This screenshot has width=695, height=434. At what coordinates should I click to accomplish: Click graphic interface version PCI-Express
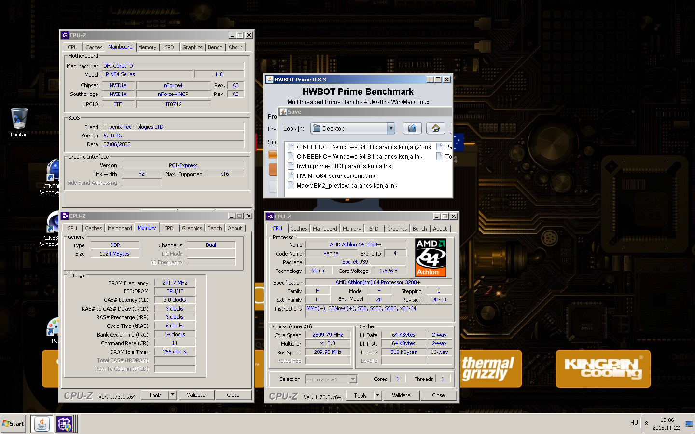click(x=183, y=165)
